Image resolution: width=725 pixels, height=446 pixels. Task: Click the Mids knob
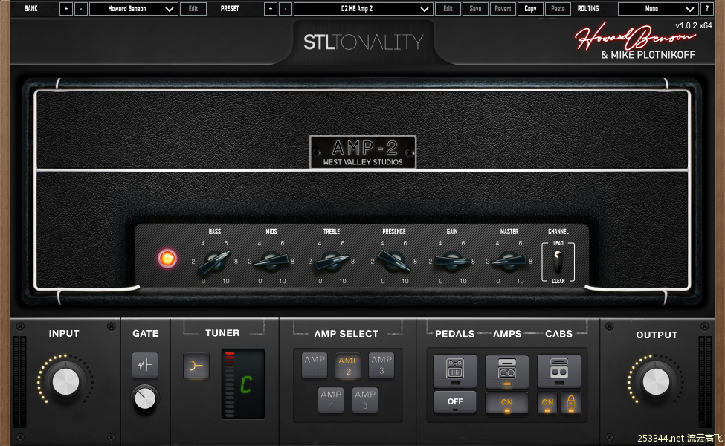(x=271, y=262)
